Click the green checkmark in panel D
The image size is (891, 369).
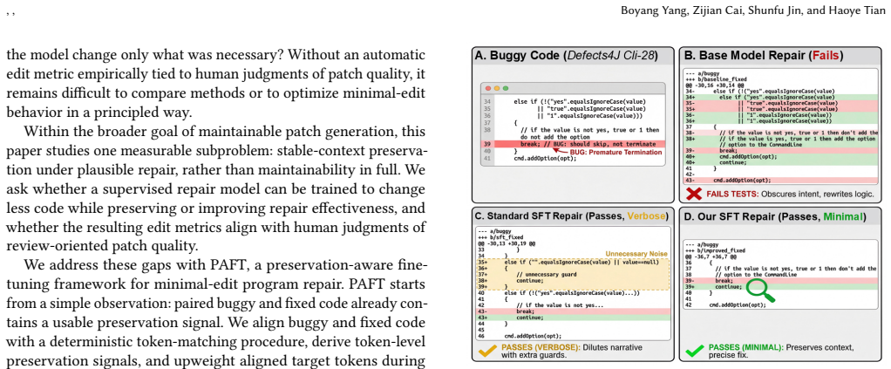(x=694, y=351)
